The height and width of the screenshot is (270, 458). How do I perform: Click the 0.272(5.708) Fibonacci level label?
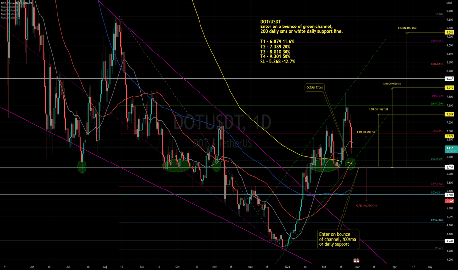(437, 184)
